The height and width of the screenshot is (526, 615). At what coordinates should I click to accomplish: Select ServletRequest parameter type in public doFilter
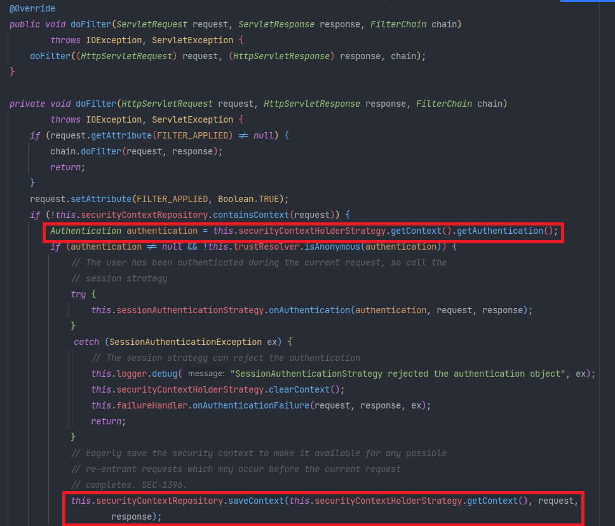[152, 24]
